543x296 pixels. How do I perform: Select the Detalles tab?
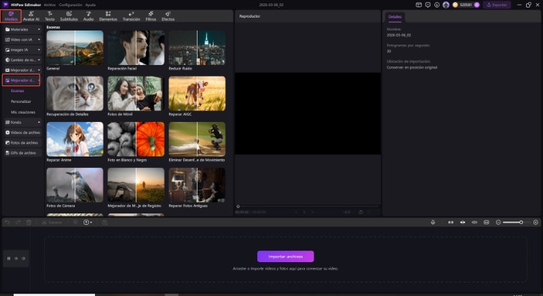(395, 16)
